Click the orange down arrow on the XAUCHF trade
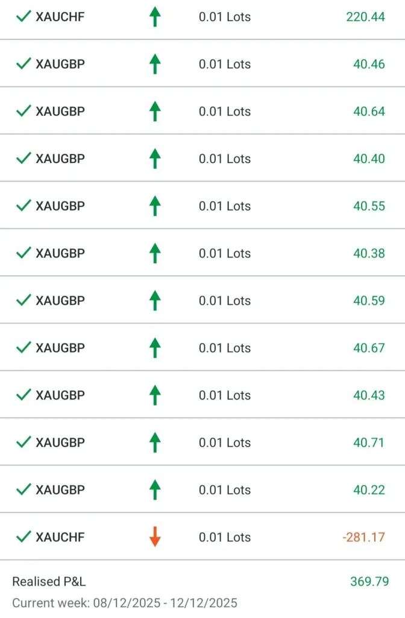The height and width of the screenshot is (618, 405). (155, 537)
